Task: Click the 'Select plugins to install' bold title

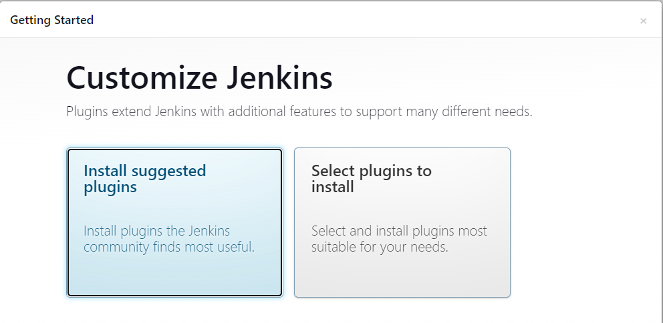Action: pyautogui.click(x=371, y=179)
